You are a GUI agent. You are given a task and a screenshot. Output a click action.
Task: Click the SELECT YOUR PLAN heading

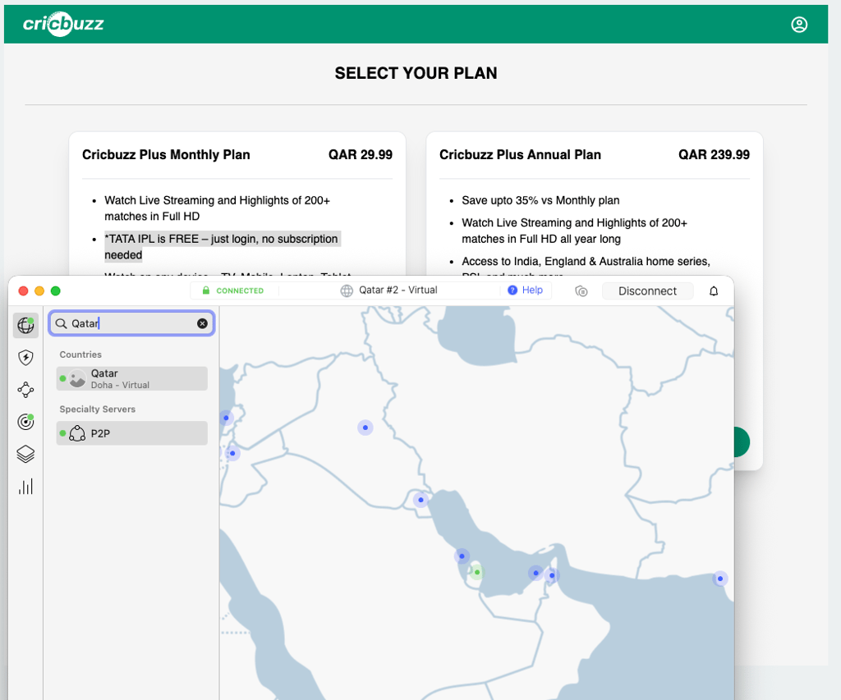point(416,73)
